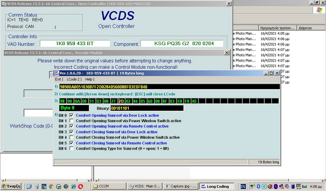Select byte cell 40

click(x=194, y=101)
